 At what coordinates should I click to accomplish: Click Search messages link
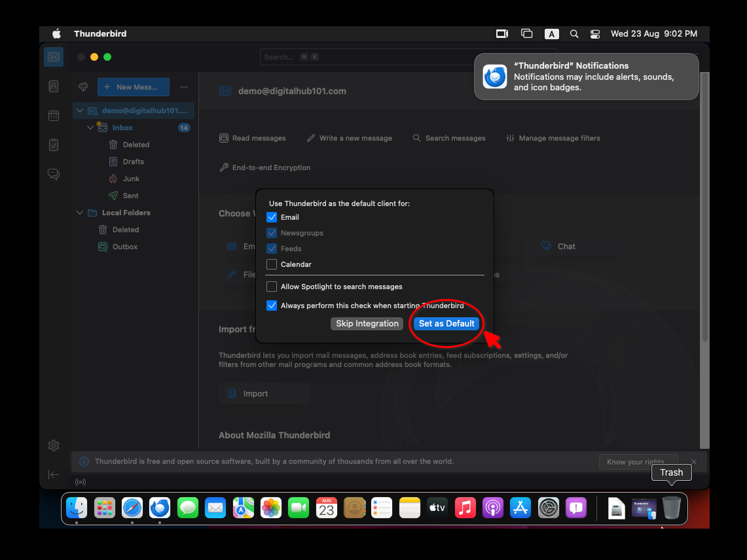449,138
